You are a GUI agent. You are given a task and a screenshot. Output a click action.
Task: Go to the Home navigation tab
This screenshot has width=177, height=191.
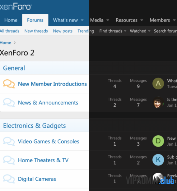pos(11,20)
